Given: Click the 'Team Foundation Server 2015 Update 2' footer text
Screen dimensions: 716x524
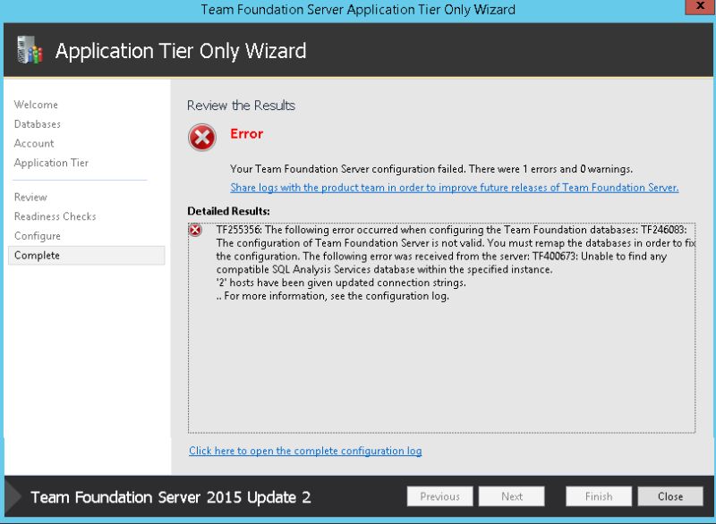Looking at the screenshot, I should (171, 497).
